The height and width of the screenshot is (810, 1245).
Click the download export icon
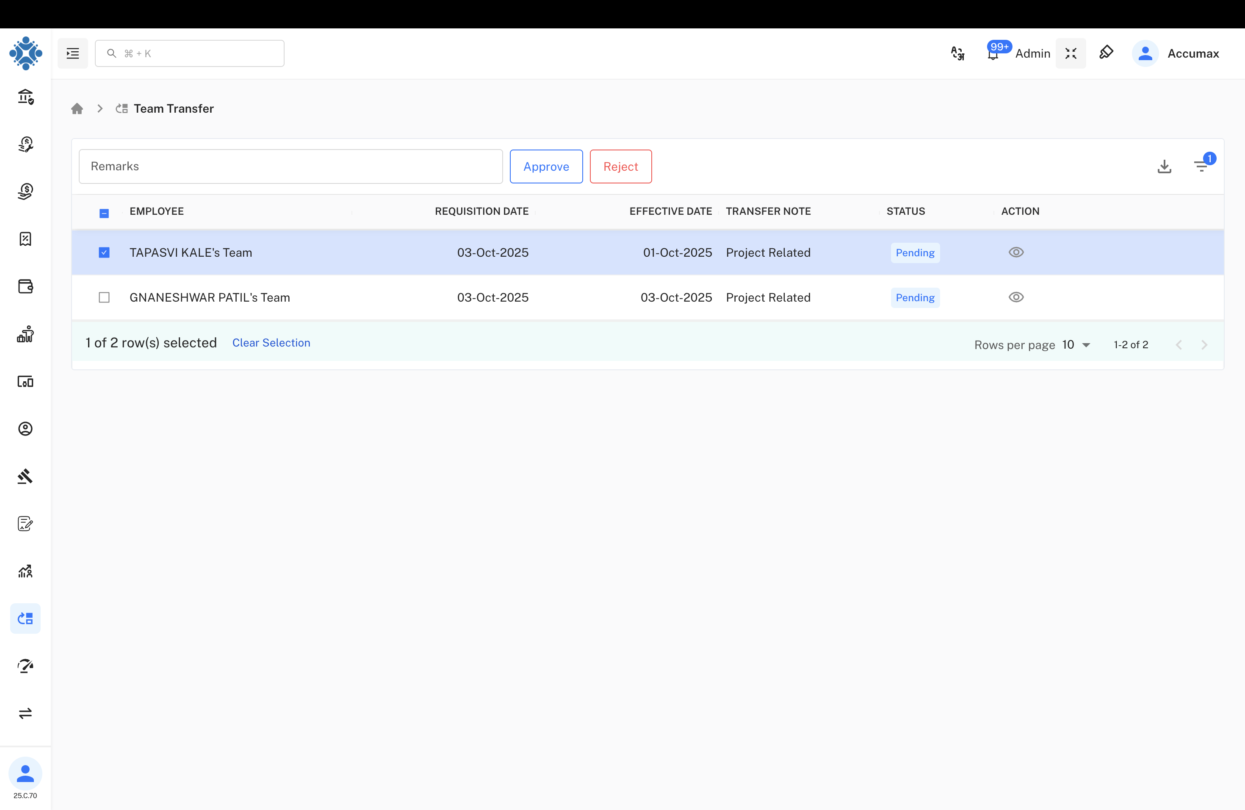pos(1164,166)
